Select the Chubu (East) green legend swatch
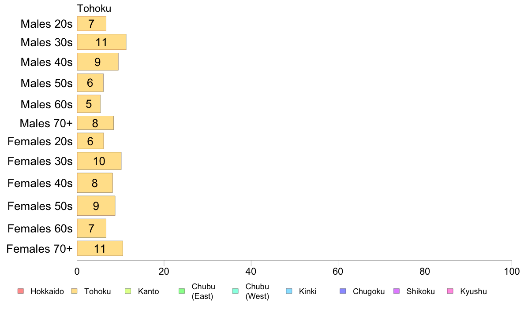The height and width of the screenshot is (324, 524). [182, 291]
